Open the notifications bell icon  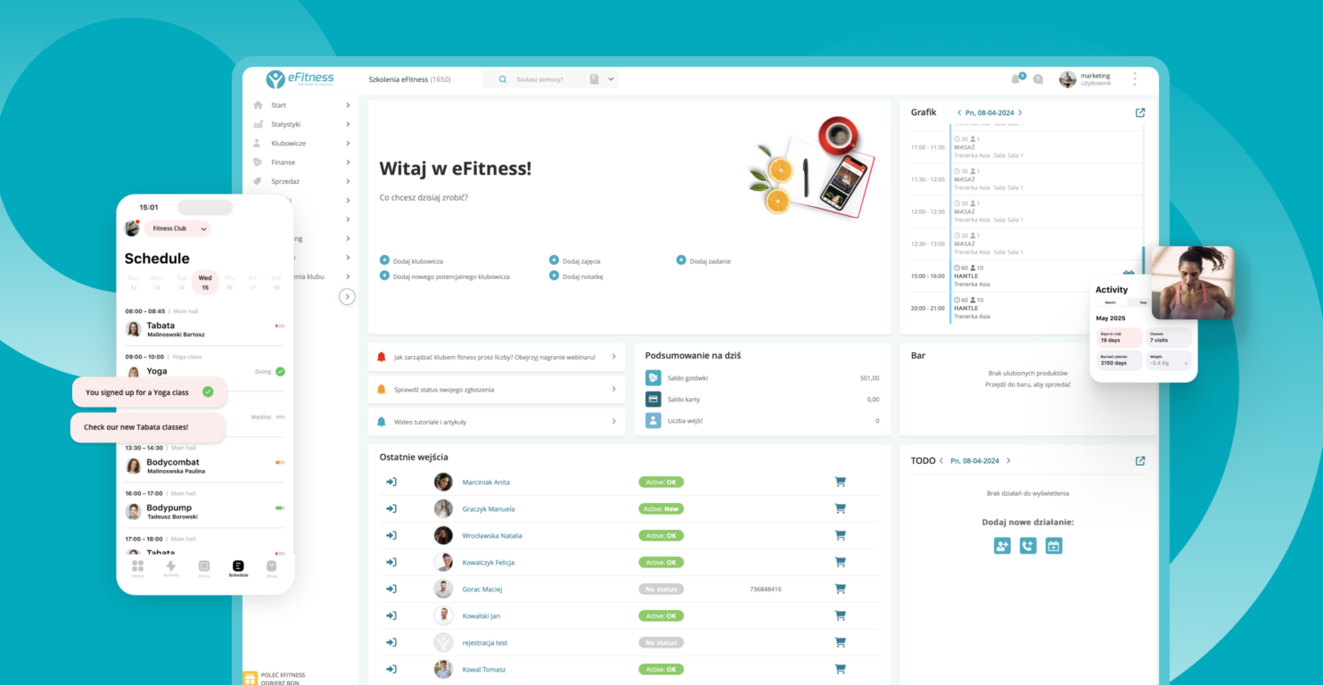[1015, 79]
